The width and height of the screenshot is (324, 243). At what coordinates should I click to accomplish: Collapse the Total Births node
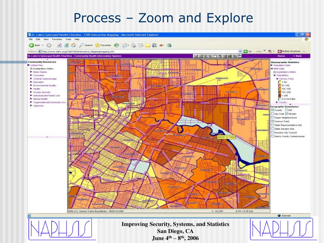click(275, 75)
